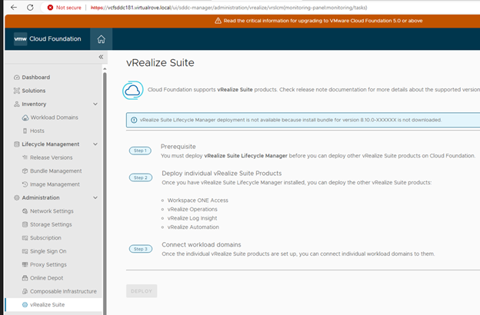This screenshot has width=480, height=315.
Task: Click the large cloud product icon
Action: (133, 90)
